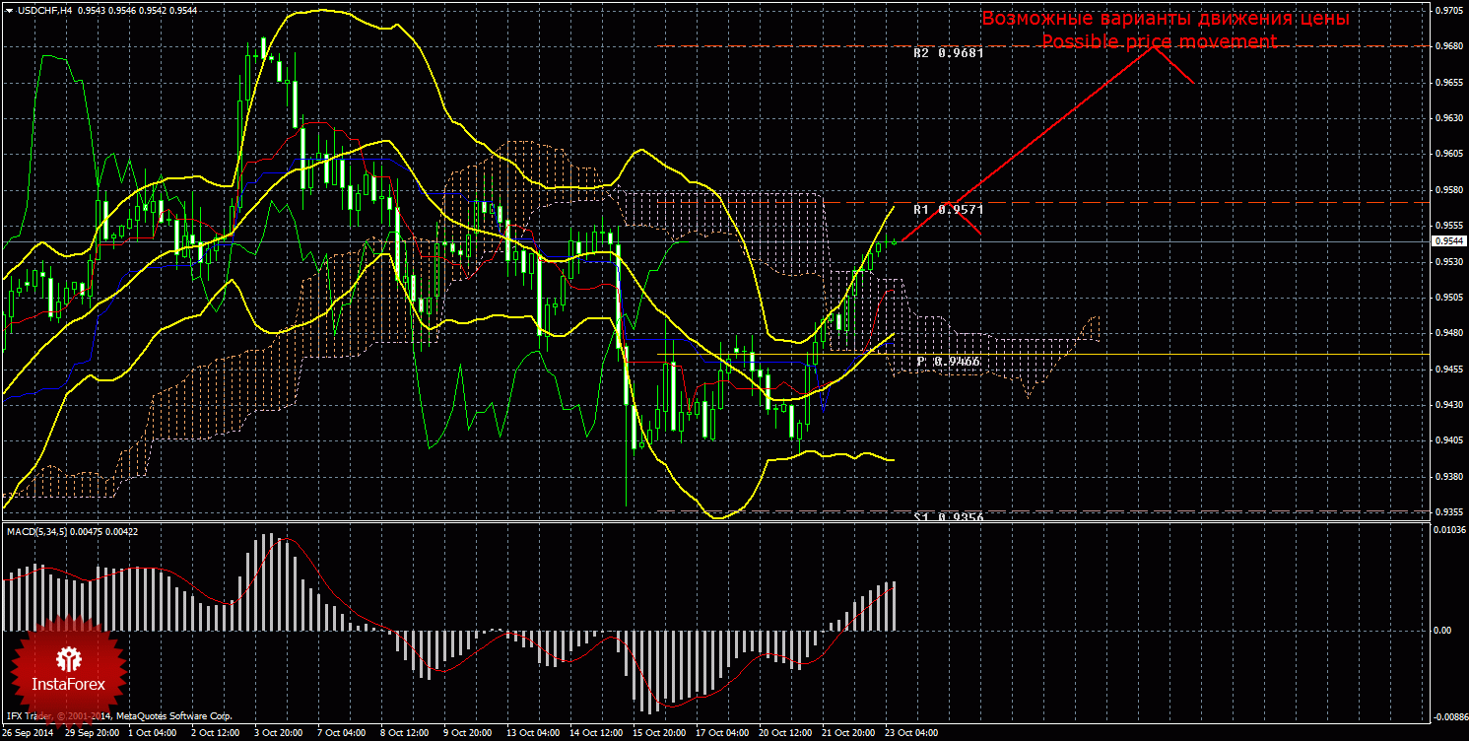The height and width of the screenshot is (741, 1469).
Task: Click the Russian annotation 'Возможные варианты движения цены'
Action: [1166, 19]
